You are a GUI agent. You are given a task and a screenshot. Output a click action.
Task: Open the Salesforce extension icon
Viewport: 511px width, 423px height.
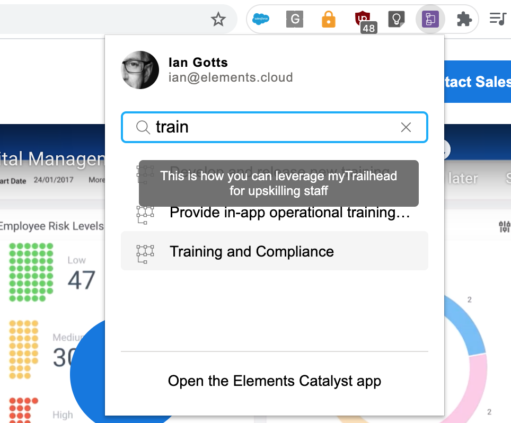tap(261, 20)
